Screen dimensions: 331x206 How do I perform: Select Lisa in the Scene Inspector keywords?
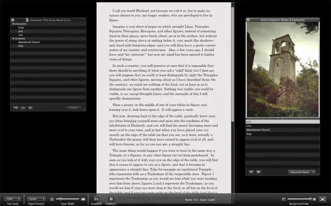tap(249, 126)
